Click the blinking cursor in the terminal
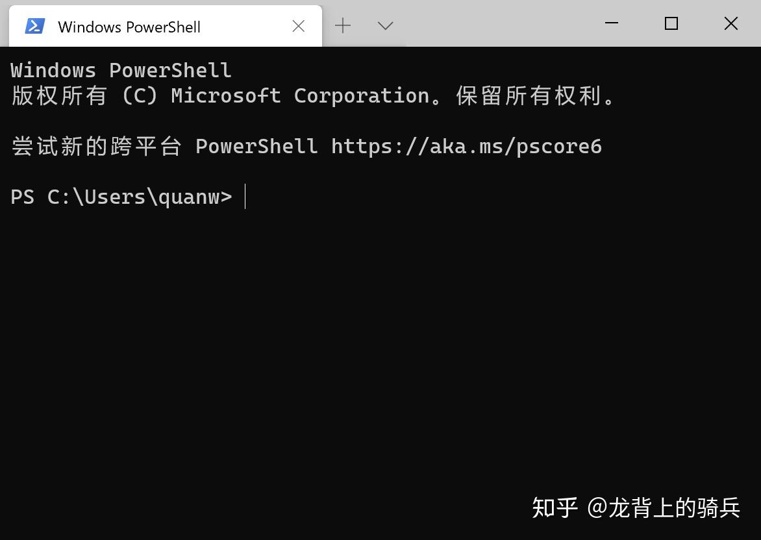This screenshot has height=540, width=761. click(246, 197)
